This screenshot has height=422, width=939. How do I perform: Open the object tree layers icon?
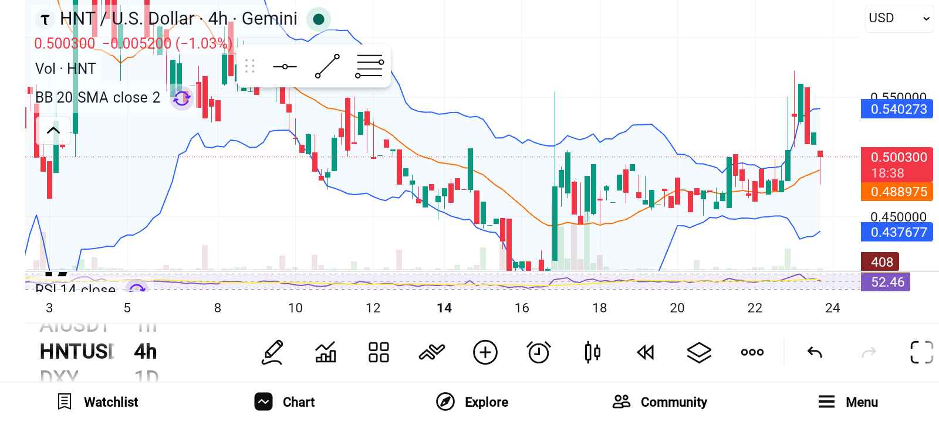tap(699, 352)
